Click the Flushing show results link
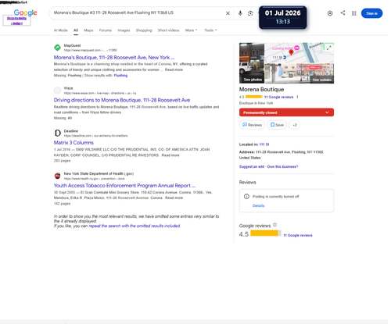391x324 pixels. point(120,76)
